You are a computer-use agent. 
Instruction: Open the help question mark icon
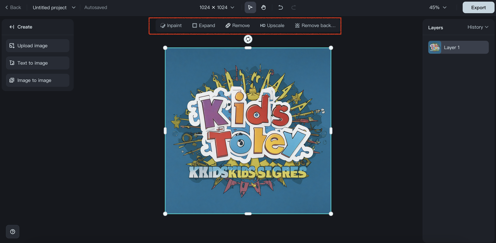point(12,232)
